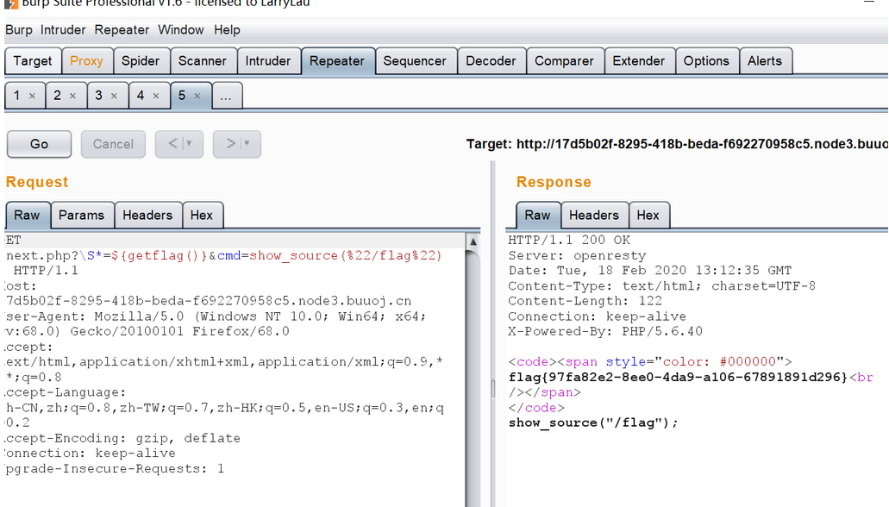Close repeater tab 5
889x507 pixels.
(197, 96)
